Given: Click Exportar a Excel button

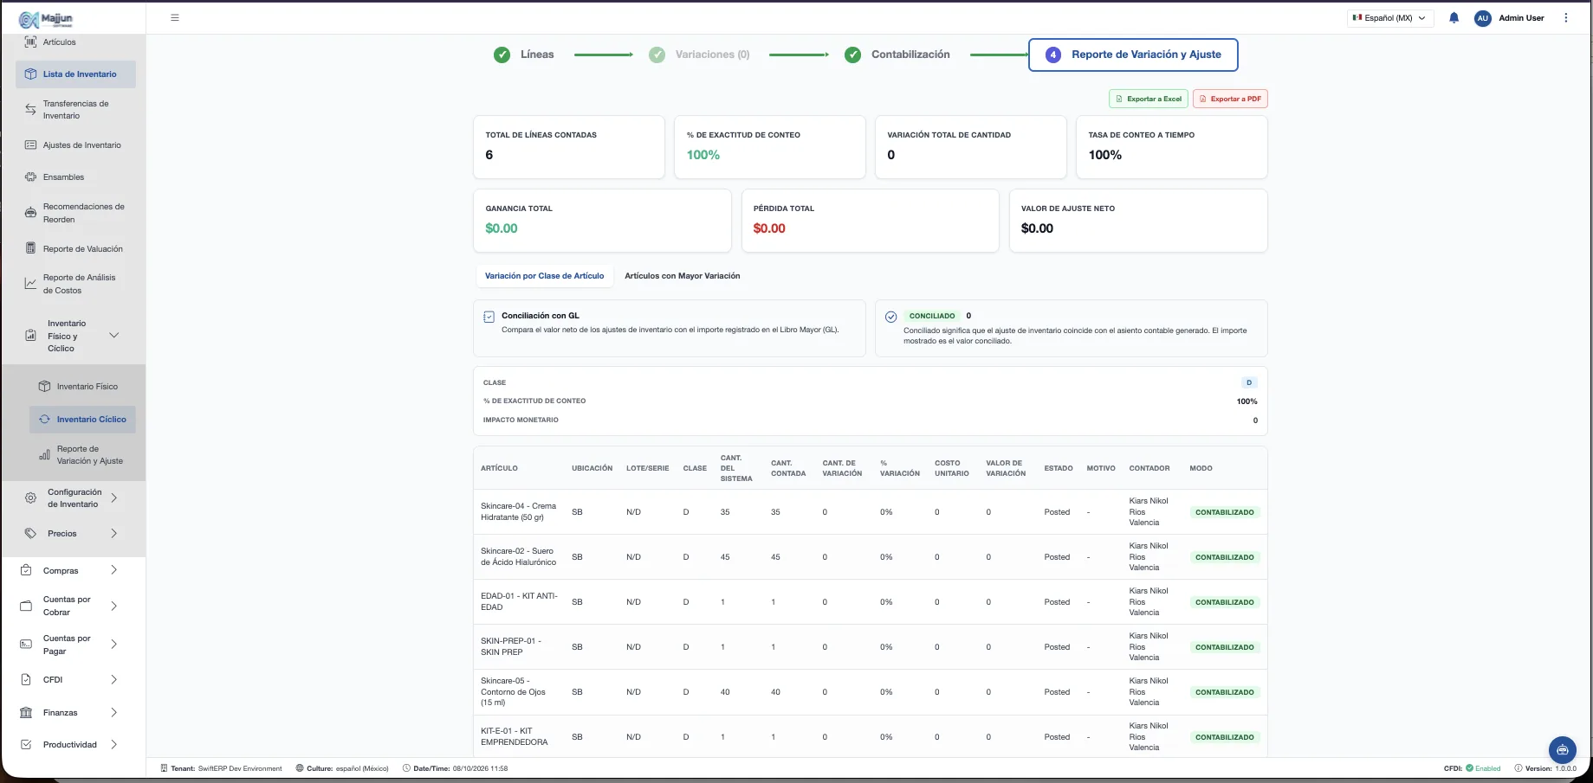Looking at the screenshot, I should 1148,99.
